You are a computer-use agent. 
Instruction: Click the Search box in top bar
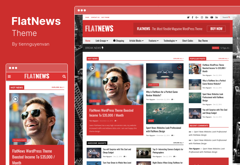coord(226,17)
